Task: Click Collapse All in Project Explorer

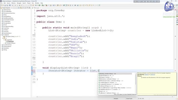Action: (x=19, y=8)
